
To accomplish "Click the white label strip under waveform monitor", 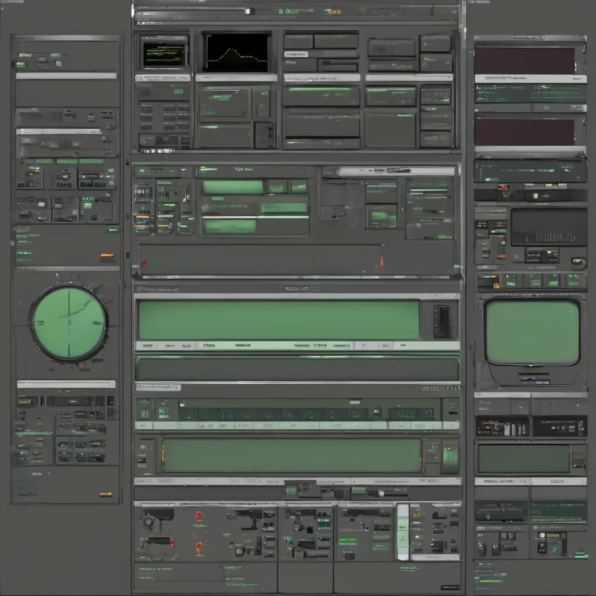I will tap(236, 78).
